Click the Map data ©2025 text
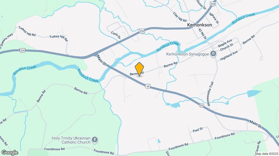Screen dimensions: 279x156 [x=267, y=154]
